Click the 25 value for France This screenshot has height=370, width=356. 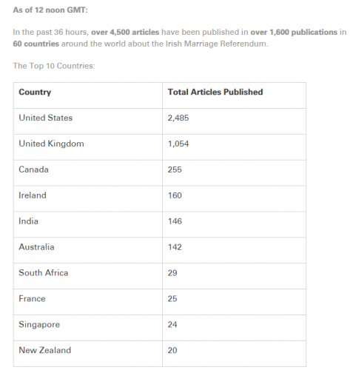tap(172, 299)
